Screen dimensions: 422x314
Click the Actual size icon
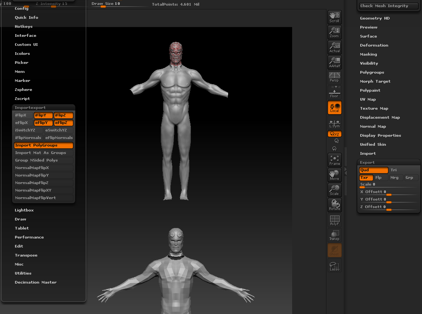(x=334, y=47)
